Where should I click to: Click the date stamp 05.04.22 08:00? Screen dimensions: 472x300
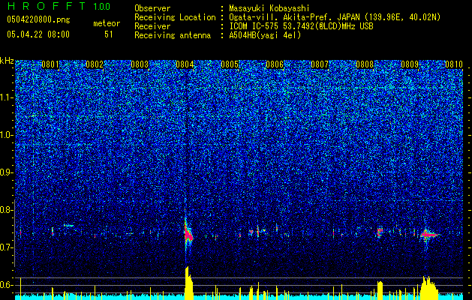click(x=38, y=34)
